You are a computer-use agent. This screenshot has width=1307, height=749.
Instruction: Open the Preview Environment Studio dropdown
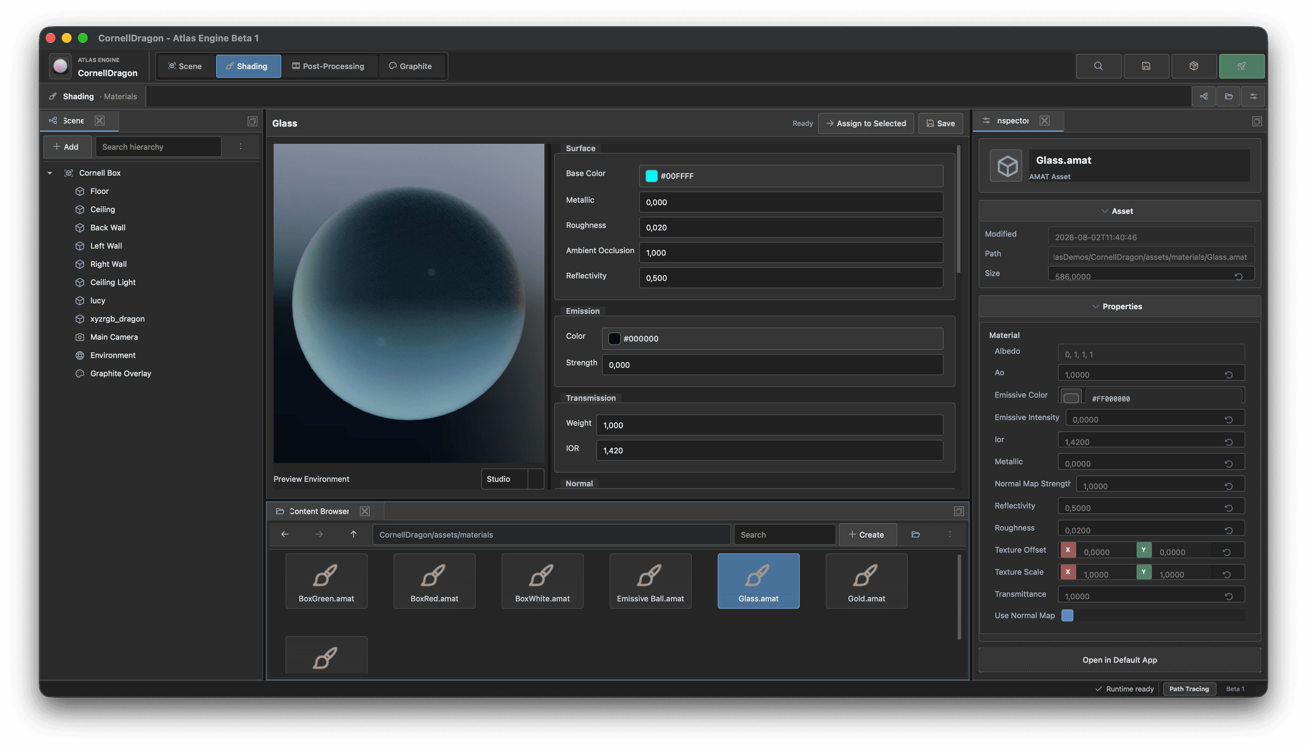[x=512, y=478]
